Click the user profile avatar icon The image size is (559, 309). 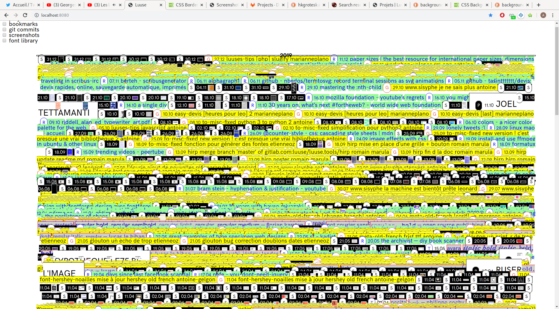pyautogui.click(x=543, y=15)
